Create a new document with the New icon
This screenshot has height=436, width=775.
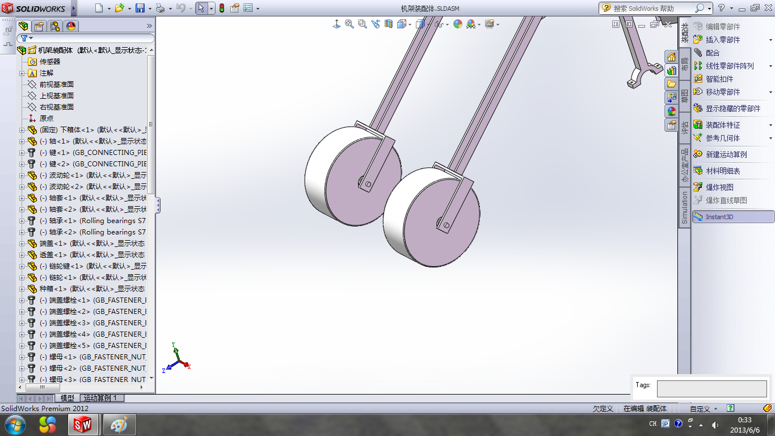[99, 8]
